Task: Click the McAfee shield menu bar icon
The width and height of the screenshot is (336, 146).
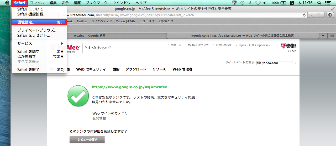Action: coord(235,3)
